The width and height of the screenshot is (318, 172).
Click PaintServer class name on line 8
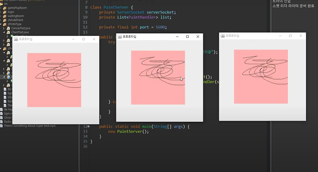tap(116, 7)
